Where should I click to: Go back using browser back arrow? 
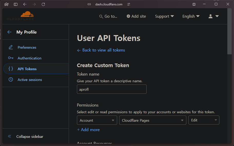(x=25, y=4)
